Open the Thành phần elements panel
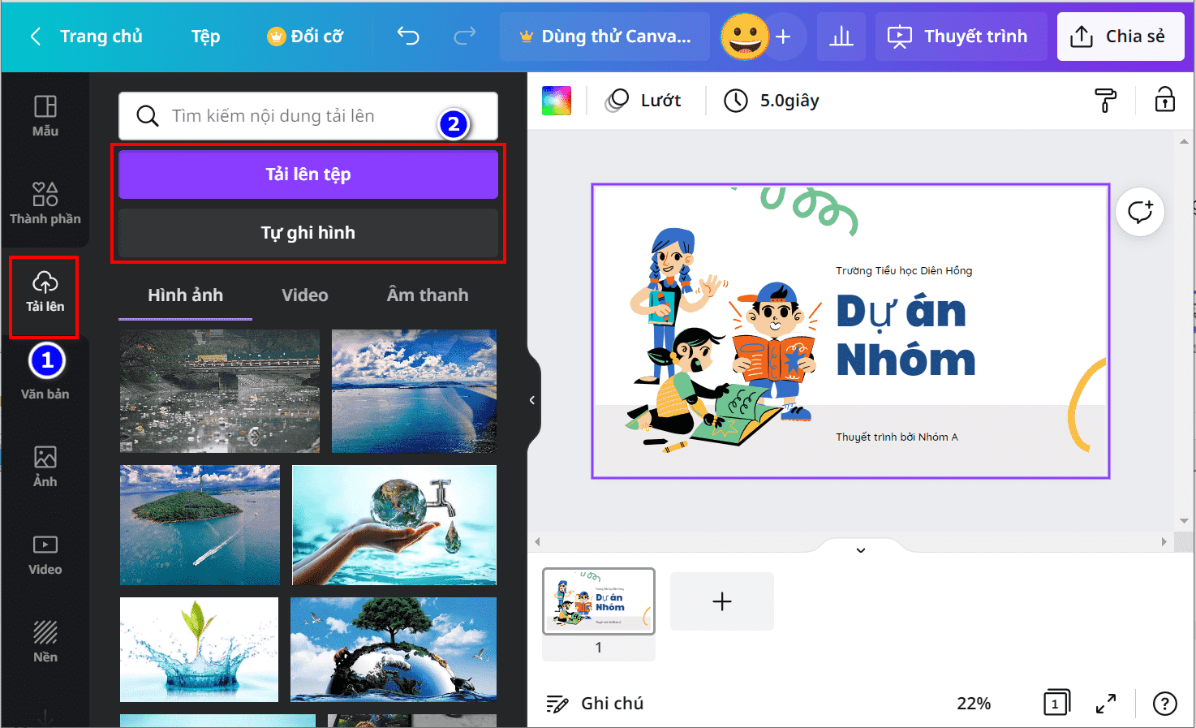The height and width of the screenshot is (728, 1196). pos(45,203)
